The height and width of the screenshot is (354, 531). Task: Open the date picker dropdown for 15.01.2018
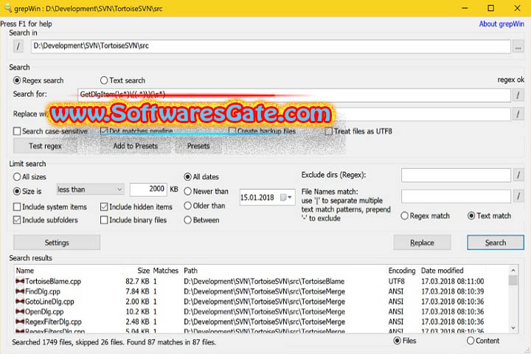pyautogui.click(x=289, y=198)
